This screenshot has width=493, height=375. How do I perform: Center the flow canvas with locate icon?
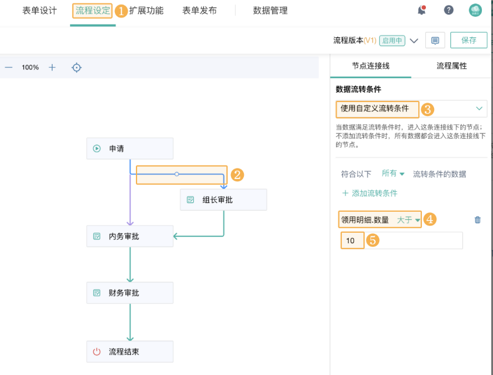(76, 67)
